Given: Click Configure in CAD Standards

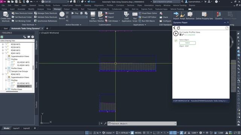Looking at the screenshot, I should pos(165,21).
